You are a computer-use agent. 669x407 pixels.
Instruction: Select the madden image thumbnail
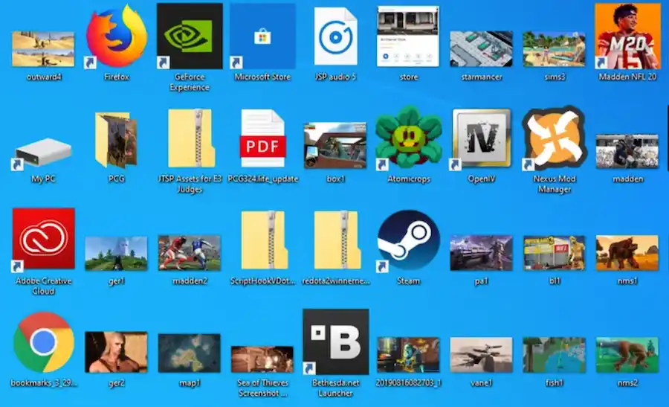coord(627,152)
